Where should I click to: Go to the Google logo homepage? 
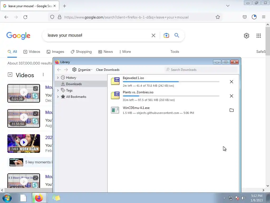click(x=18, y=36)
